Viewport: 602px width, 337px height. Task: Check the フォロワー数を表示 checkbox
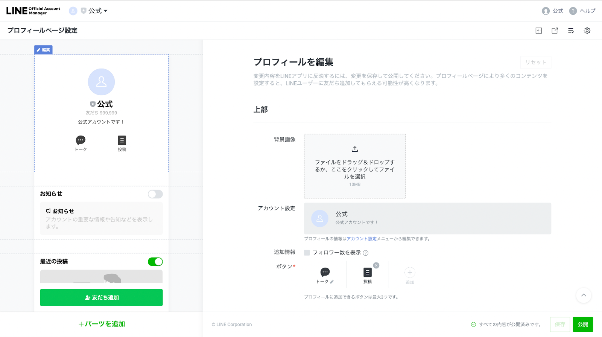pos(307,253)
